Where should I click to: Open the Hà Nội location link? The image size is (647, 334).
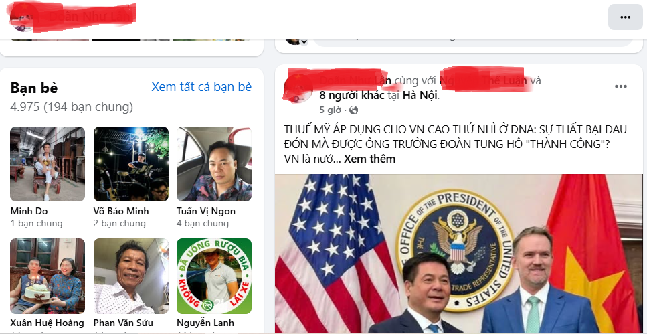click(420, 96)
